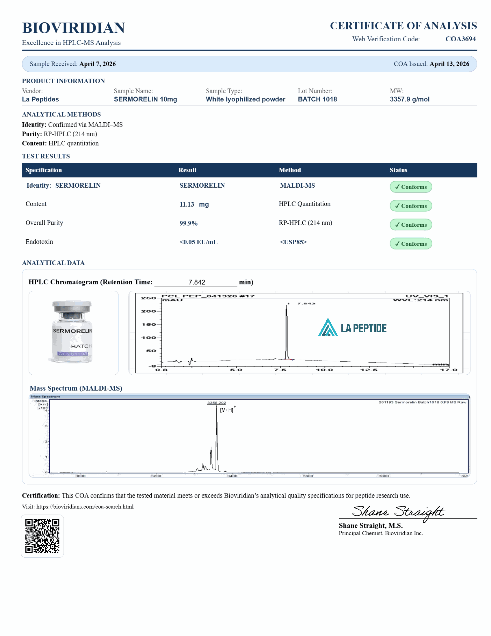Click overall purity result 99.9%

189,223
